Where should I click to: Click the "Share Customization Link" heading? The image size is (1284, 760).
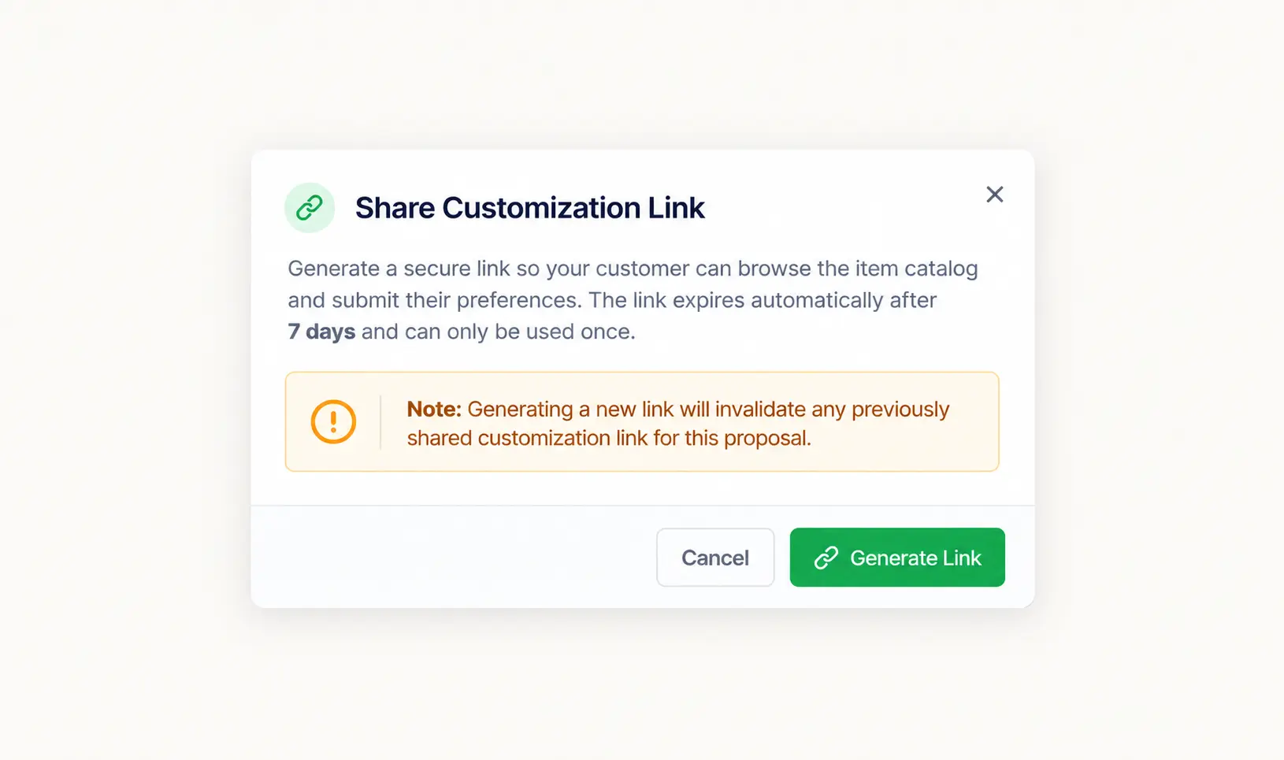(x=529, y=208)
